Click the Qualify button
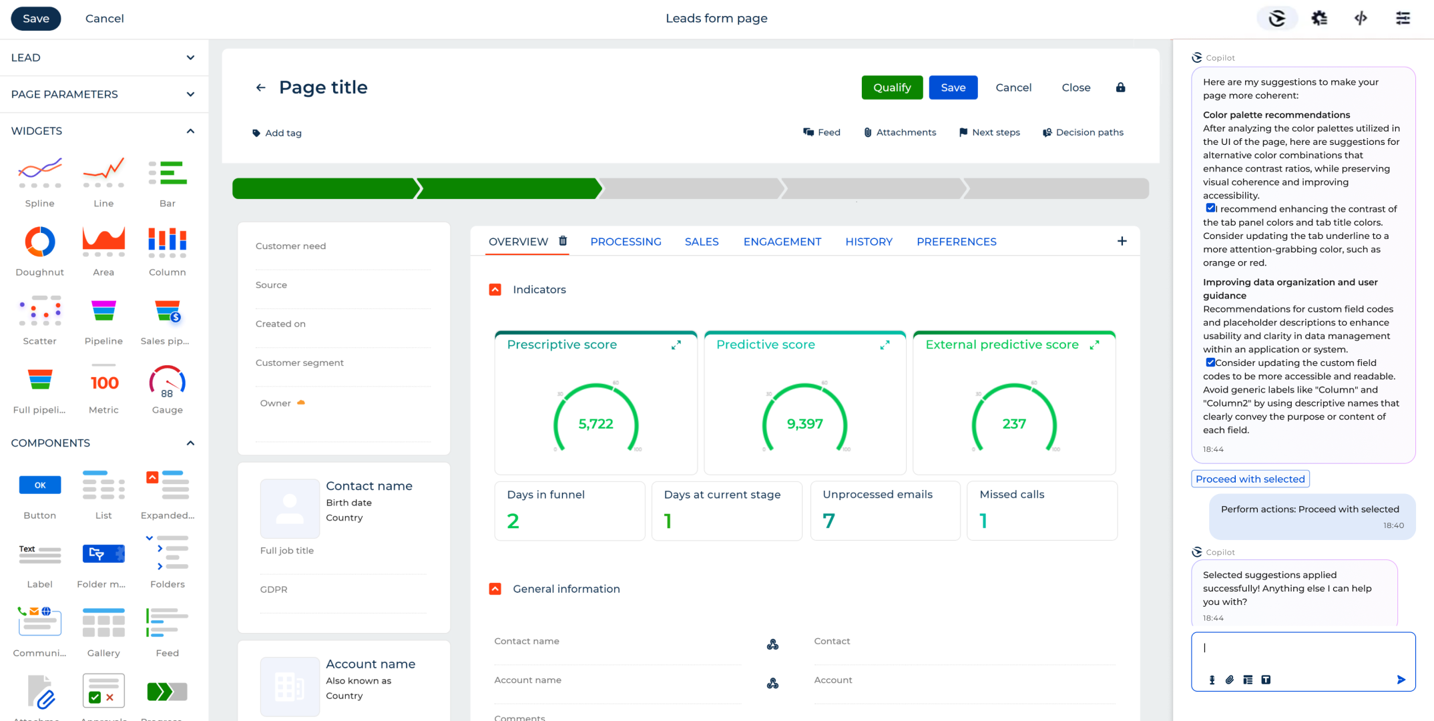The height and width of the screenshot is (721, 1434). (892, 87)
